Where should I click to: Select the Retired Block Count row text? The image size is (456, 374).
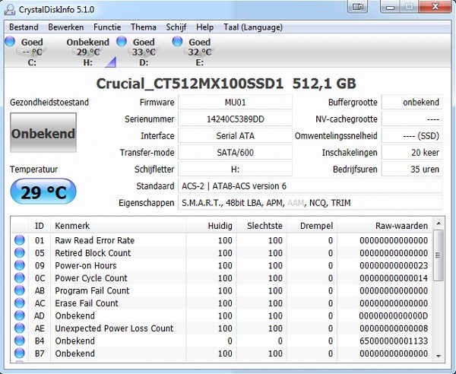[x=93, y=253]
